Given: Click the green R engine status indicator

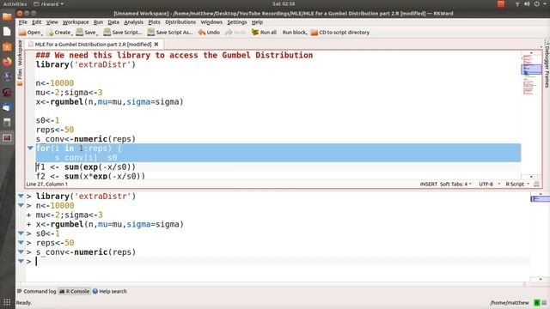Looking at the screenshot, I should (x=536, y=303).
